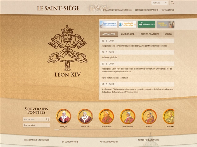Image resolution: width=197 pixels, height=147 pixels.
Task: Open Réseau Mondial de Prière du Pape banner
Action: (x=127, y=24)
